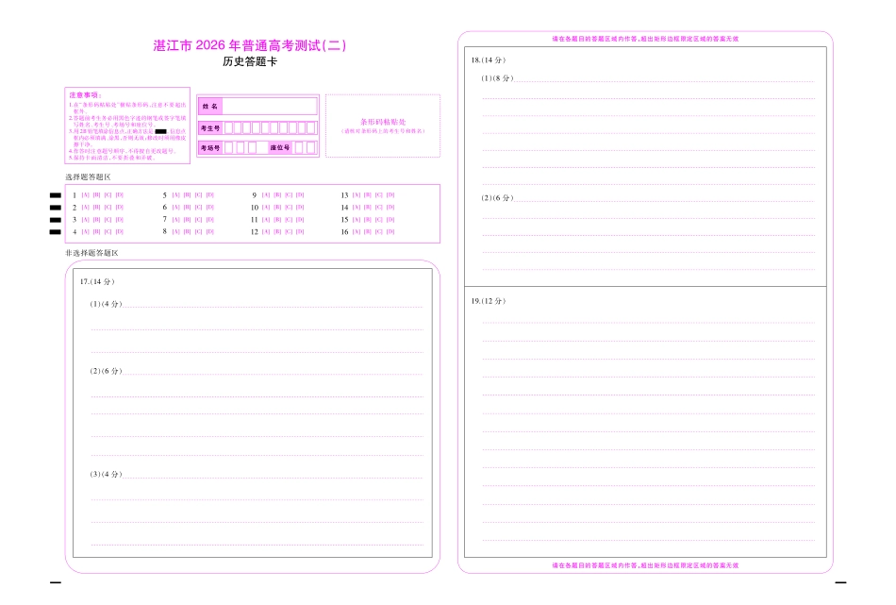This screenshot has width=896, height=605.
Task: Mark bubble [A] for question 9
Action: tap(266, 195)
